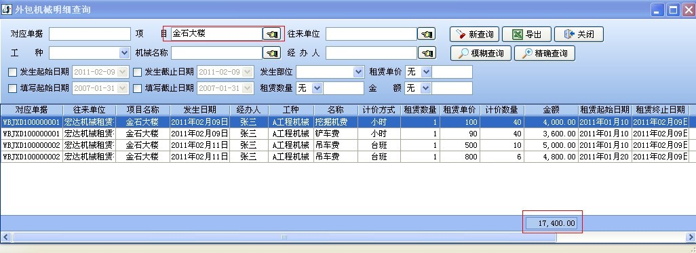Click the horizontal scrollbar right arrow

pyautogui.click(x=691, y=237)
